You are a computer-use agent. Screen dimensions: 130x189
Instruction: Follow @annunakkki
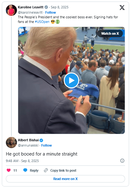(x=47, y=146)
